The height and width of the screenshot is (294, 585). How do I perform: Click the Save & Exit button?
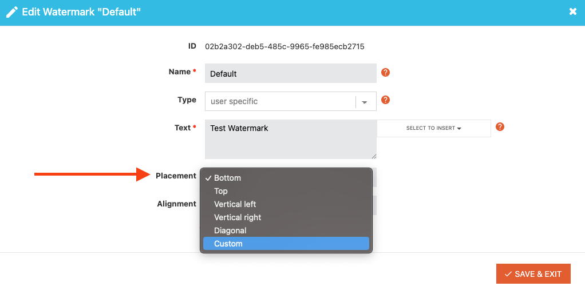[533, 274]
